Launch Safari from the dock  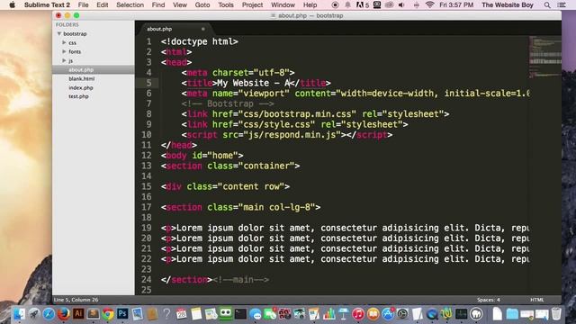click(49, 314)
